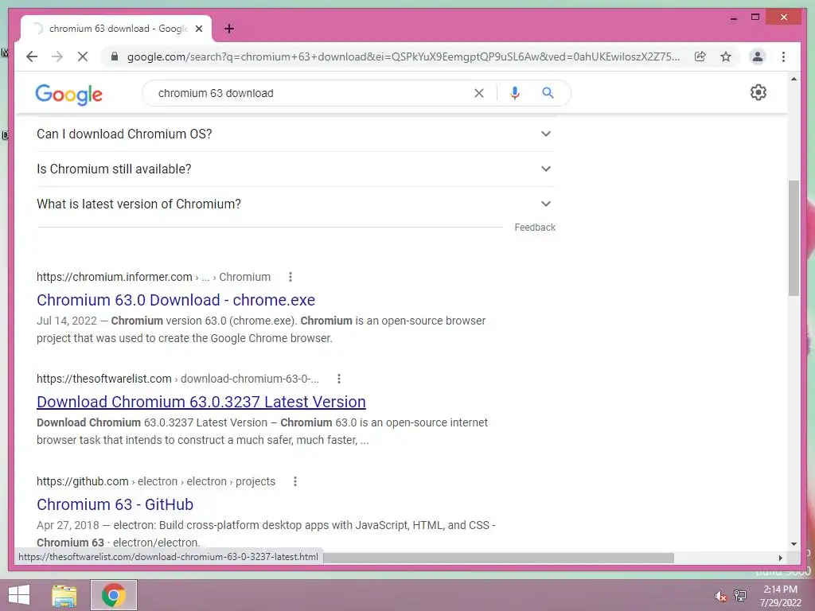Open Windows Start menu
Image resolution: width=815 pixels, height=611 pixels.
pos(19,595)
